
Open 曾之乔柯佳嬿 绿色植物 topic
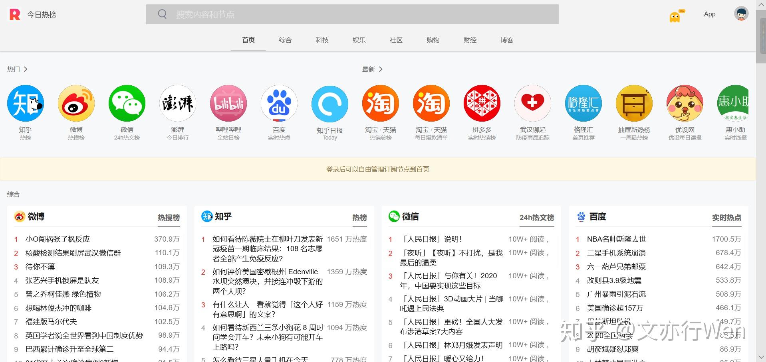point(63,294)
